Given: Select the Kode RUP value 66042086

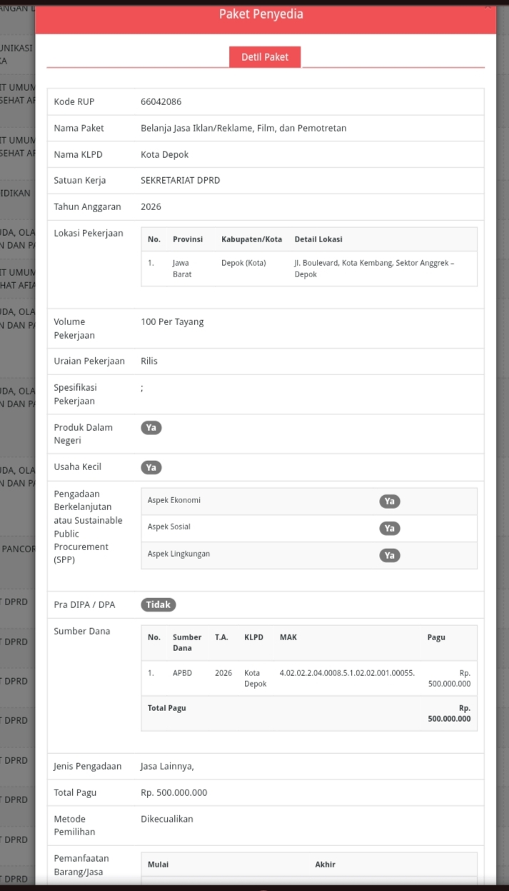Looking at the screenshot, I should tap(161, 102).
